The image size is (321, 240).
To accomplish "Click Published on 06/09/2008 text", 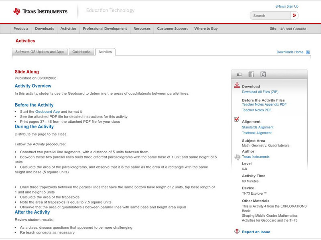I will coord(35,78).
